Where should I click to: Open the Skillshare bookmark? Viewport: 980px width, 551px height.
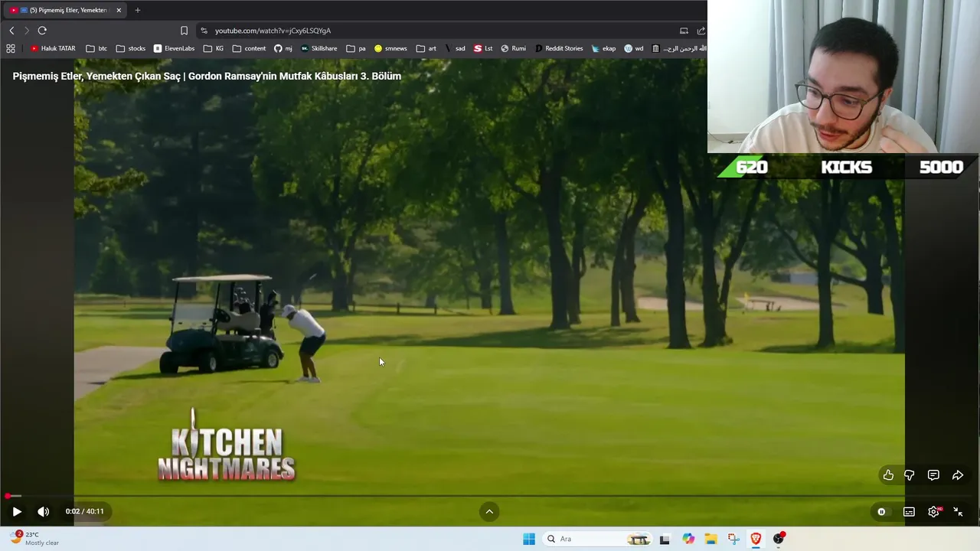click(x=318, y=48)
